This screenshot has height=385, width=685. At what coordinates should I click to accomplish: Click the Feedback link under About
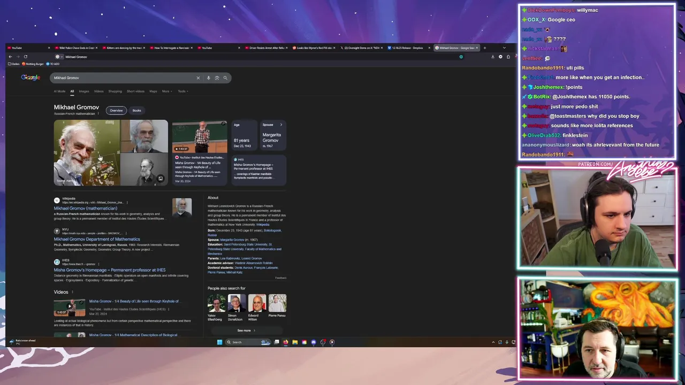(x=281, y=278)
